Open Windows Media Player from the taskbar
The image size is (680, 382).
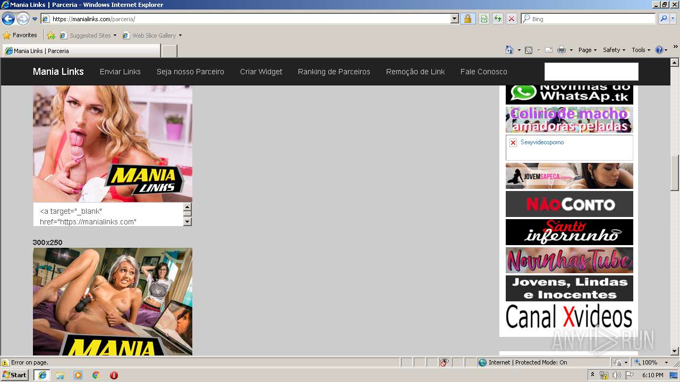pyautogui.click(x=78, y=375)
